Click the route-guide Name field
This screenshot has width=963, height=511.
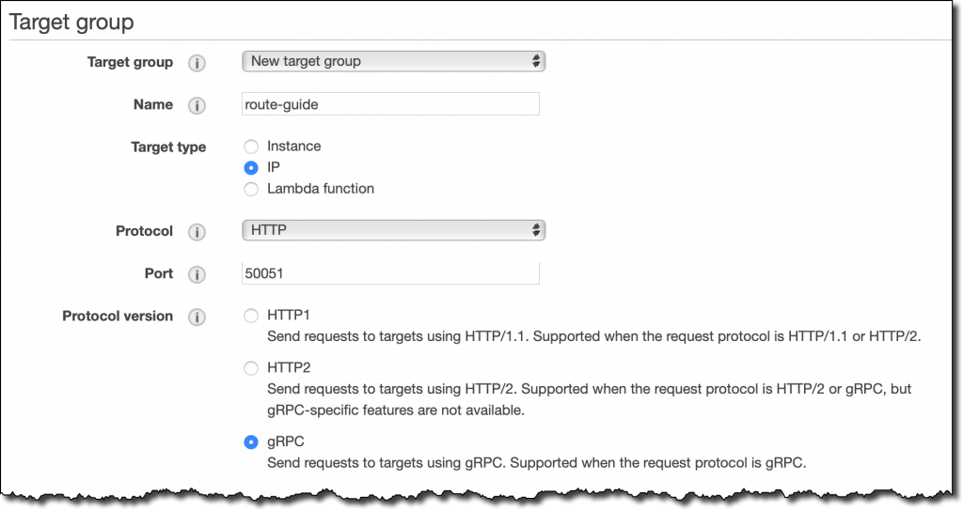390,104
